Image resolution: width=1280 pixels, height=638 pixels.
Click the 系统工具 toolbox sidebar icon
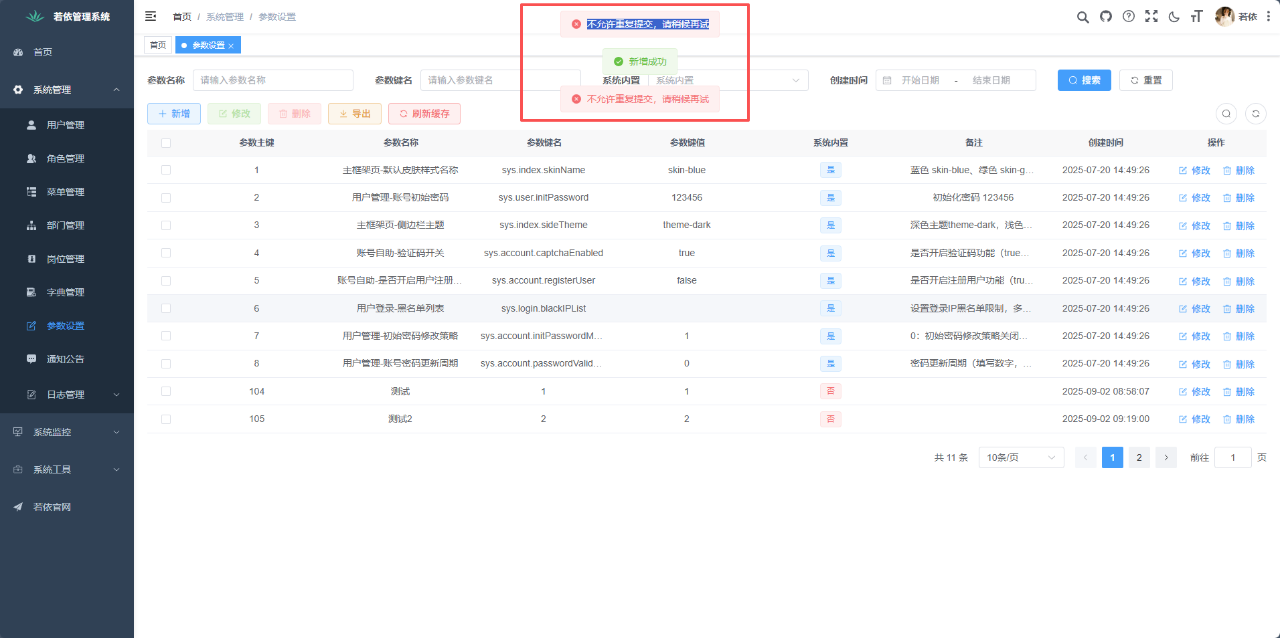(x=18, y=469)
